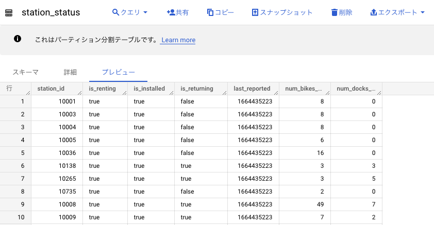Click the is_renting column header
Viewport: 434px width, 225px height.
pos(105,89)
